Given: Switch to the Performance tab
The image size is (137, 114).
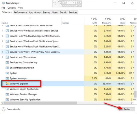Looking at the screenshot, I should 20,12.
